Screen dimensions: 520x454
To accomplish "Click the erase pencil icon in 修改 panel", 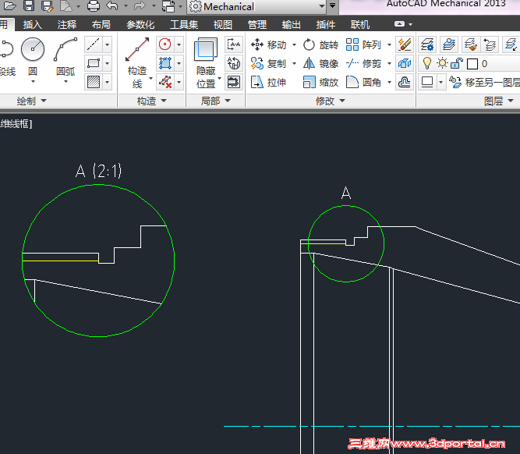I will (405, 44).
